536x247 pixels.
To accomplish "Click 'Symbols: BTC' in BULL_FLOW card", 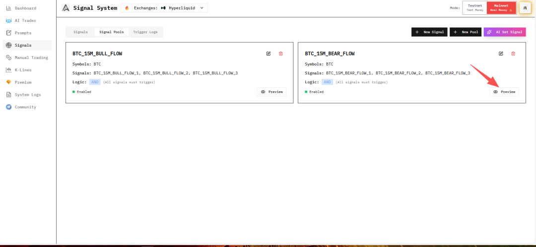I will click(87, 64).
